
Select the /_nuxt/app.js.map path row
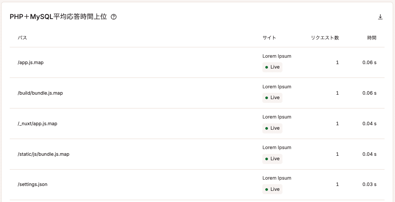pyautogui.click(x=37, y=124)
